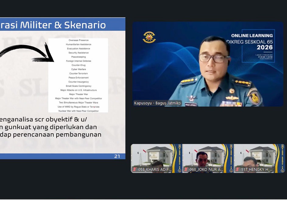Click the black curved arrow on the slide

pos(27,54)
